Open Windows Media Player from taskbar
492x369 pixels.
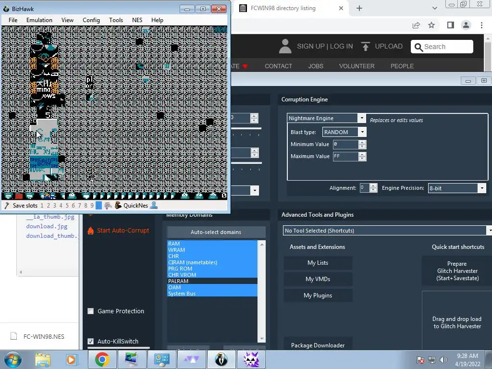tap(71, 359)
